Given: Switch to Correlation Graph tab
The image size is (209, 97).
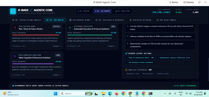Looking at the screenshot, I should pos(80,20).
